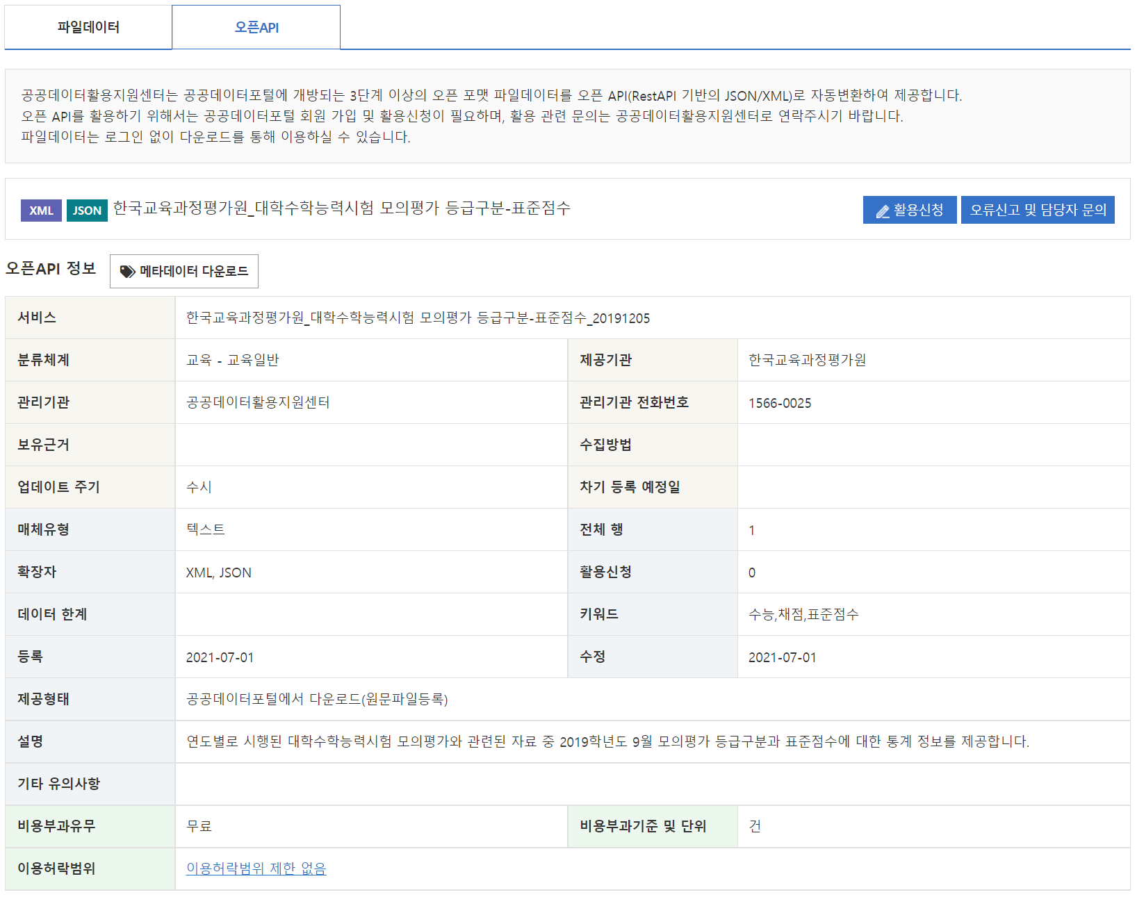1137x897 pixels.
Task: Click the cost value 무료
Action: [199, 826]
